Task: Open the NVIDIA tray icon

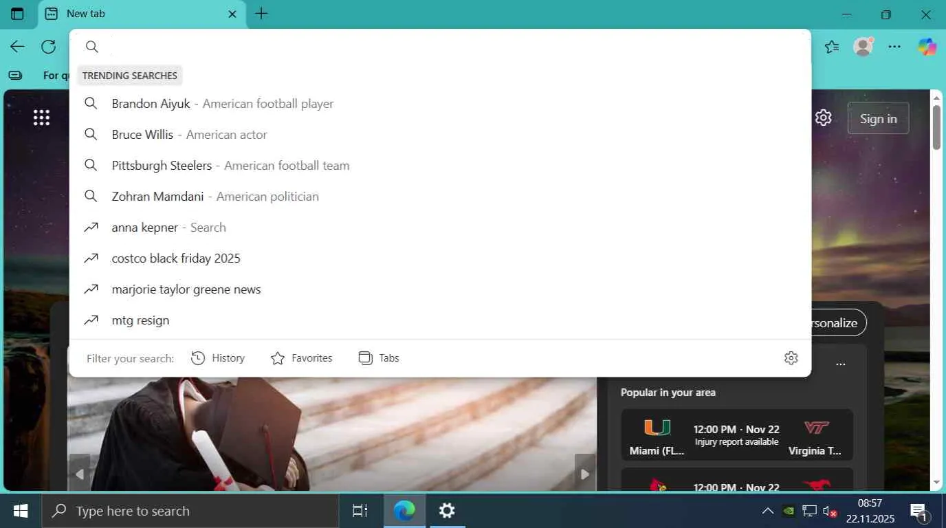Action: 789,511
